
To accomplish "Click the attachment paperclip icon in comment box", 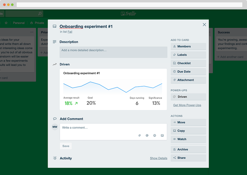I will (139, 135).
